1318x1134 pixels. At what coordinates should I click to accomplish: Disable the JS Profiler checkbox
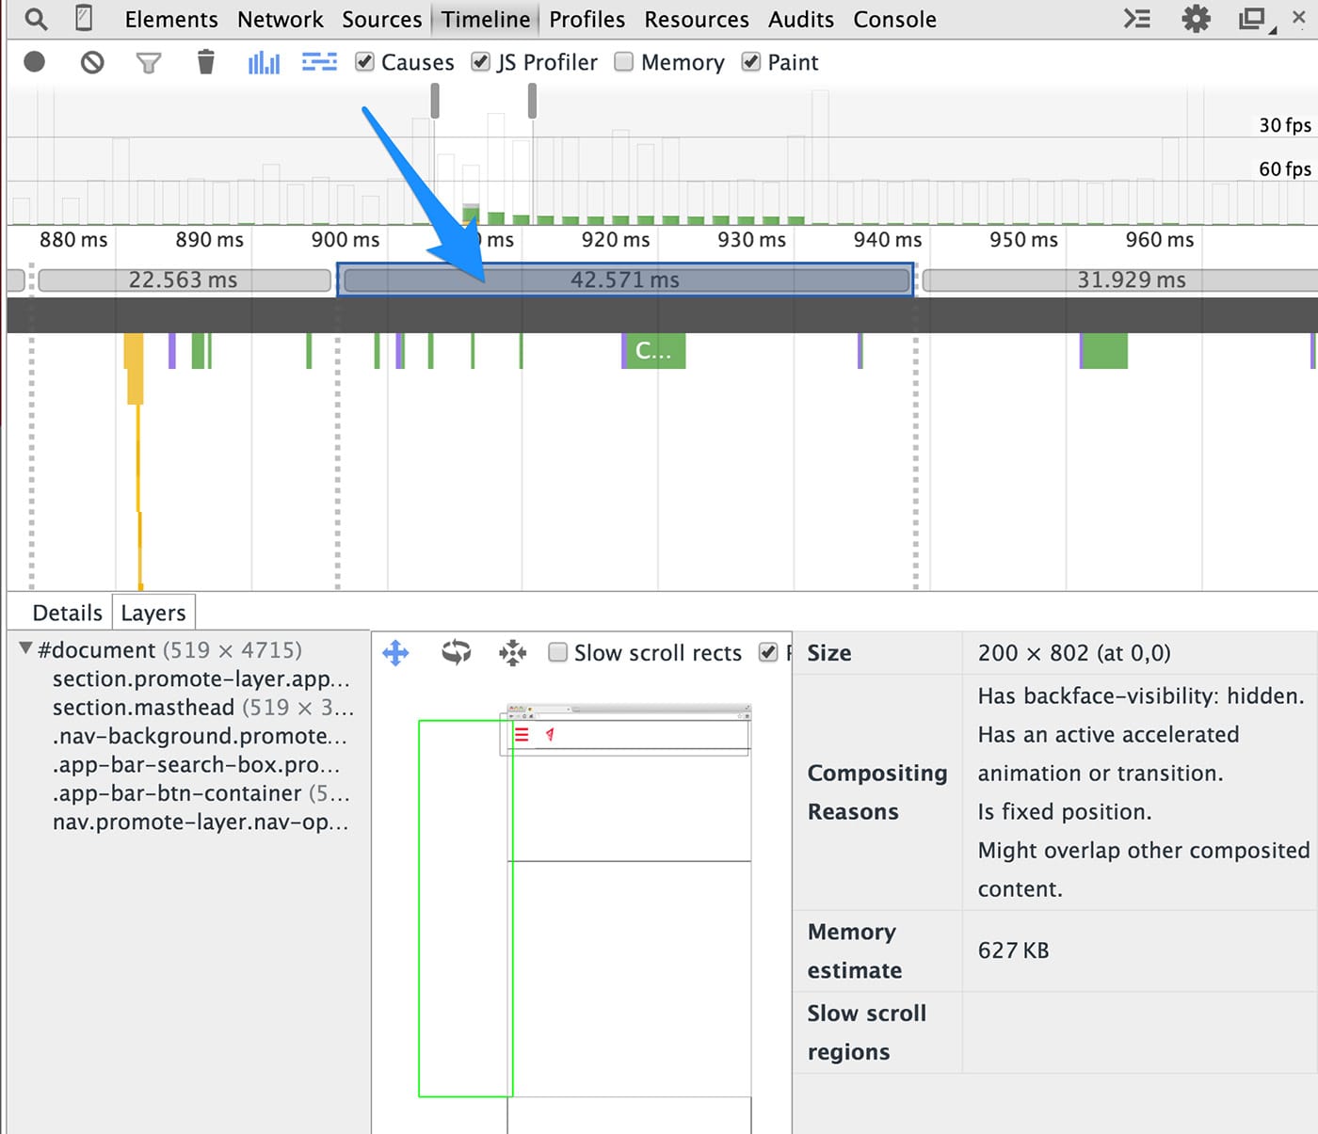click(x=481, y=61)
